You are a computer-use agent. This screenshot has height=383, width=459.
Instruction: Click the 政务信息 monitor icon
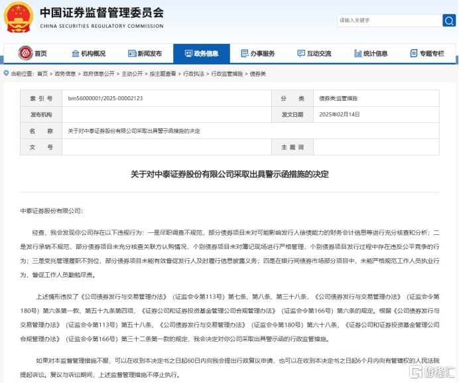click(x=188, y=53)
